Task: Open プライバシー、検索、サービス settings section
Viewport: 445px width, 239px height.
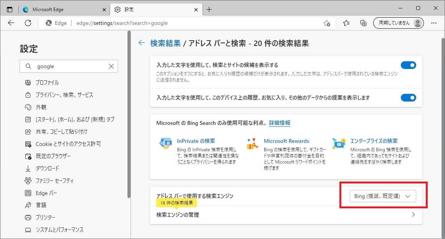Action: click(64, 95)
